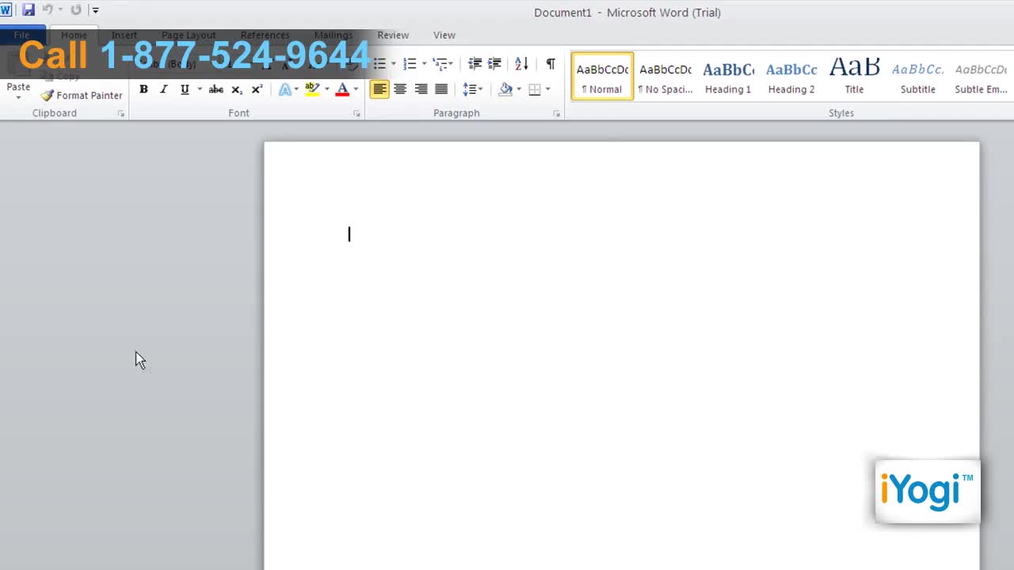
Task: Click Format Painter button
Action: (82, 95)
